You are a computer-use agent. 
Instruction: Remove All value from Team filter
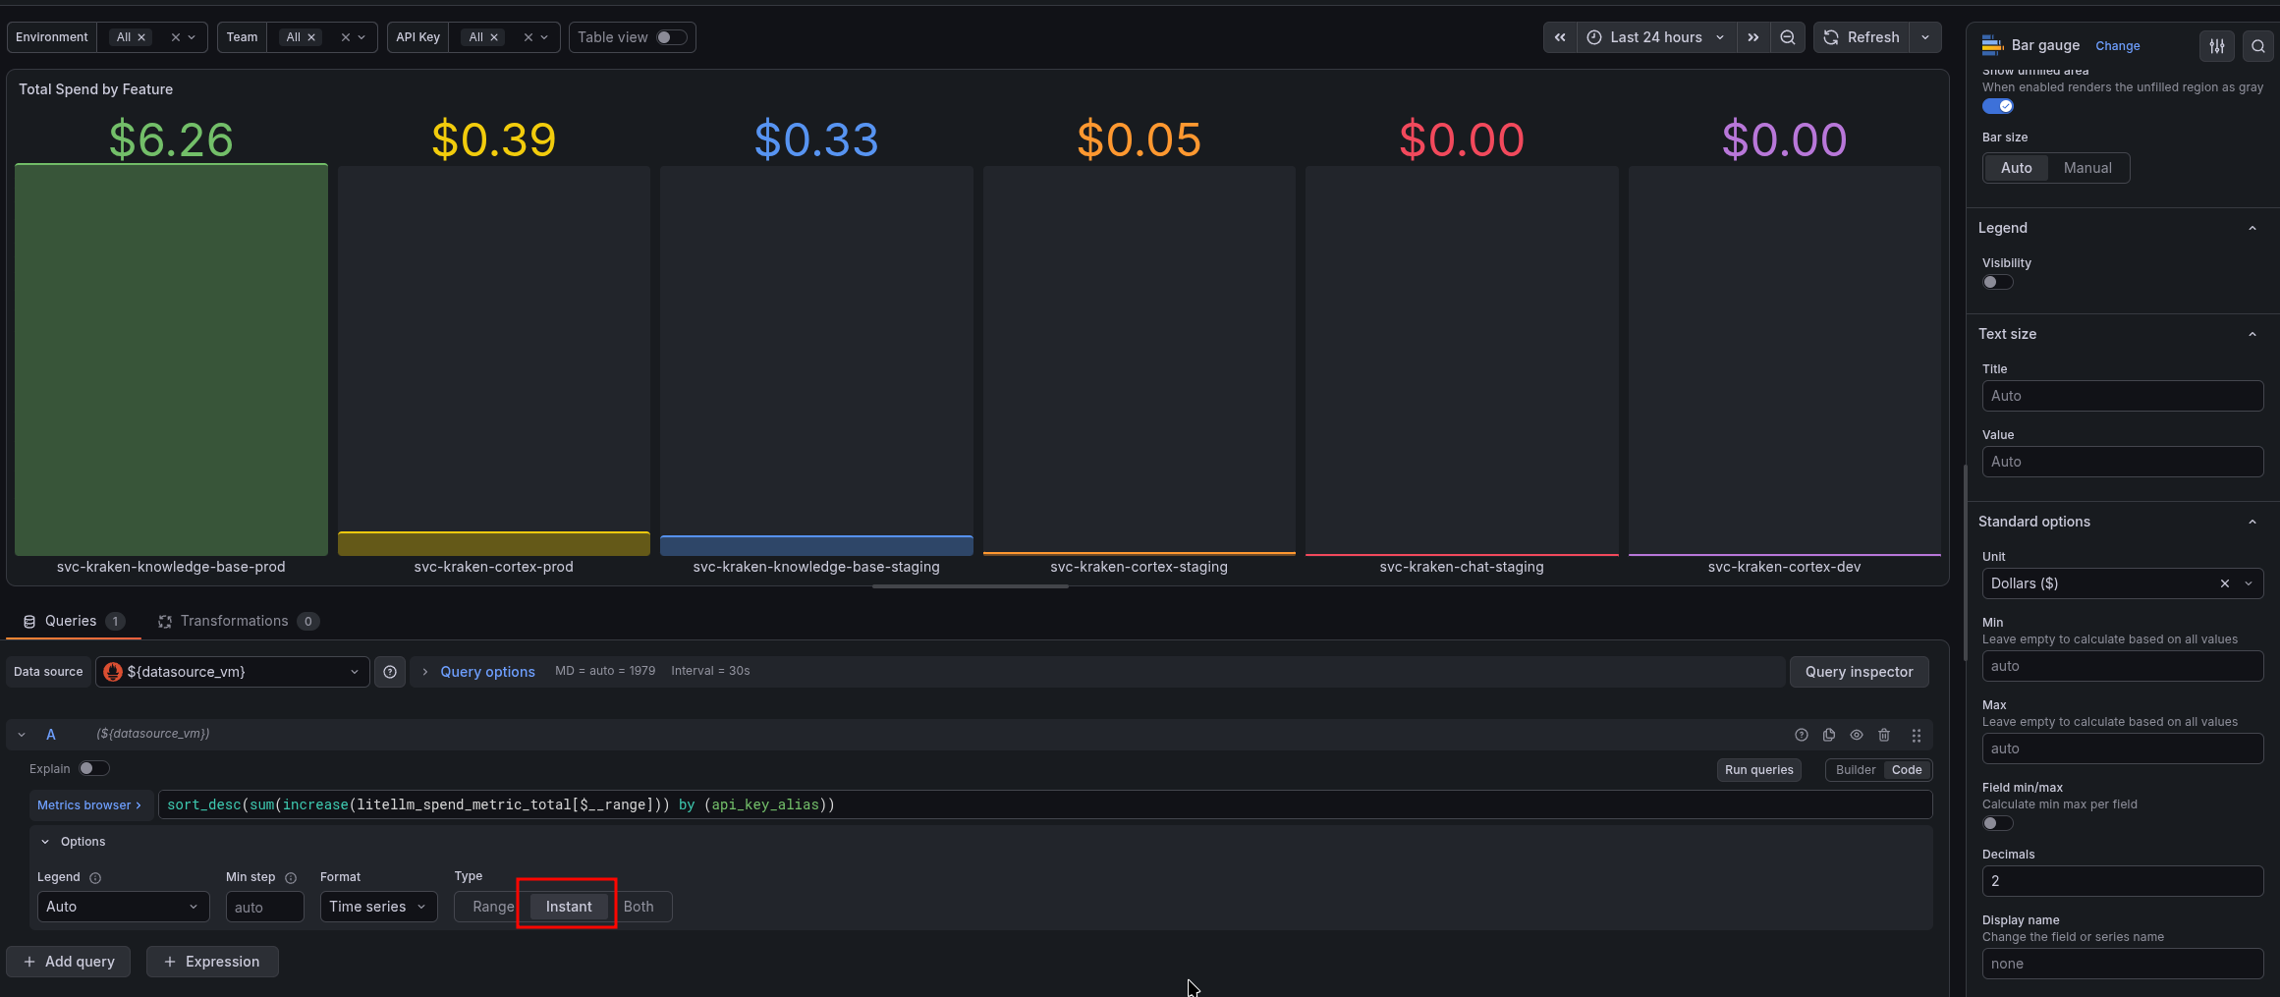coord(311,37)
